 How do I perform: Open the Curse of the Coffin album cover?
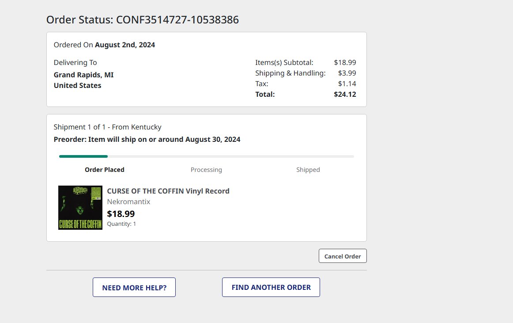tap(80, 208)
